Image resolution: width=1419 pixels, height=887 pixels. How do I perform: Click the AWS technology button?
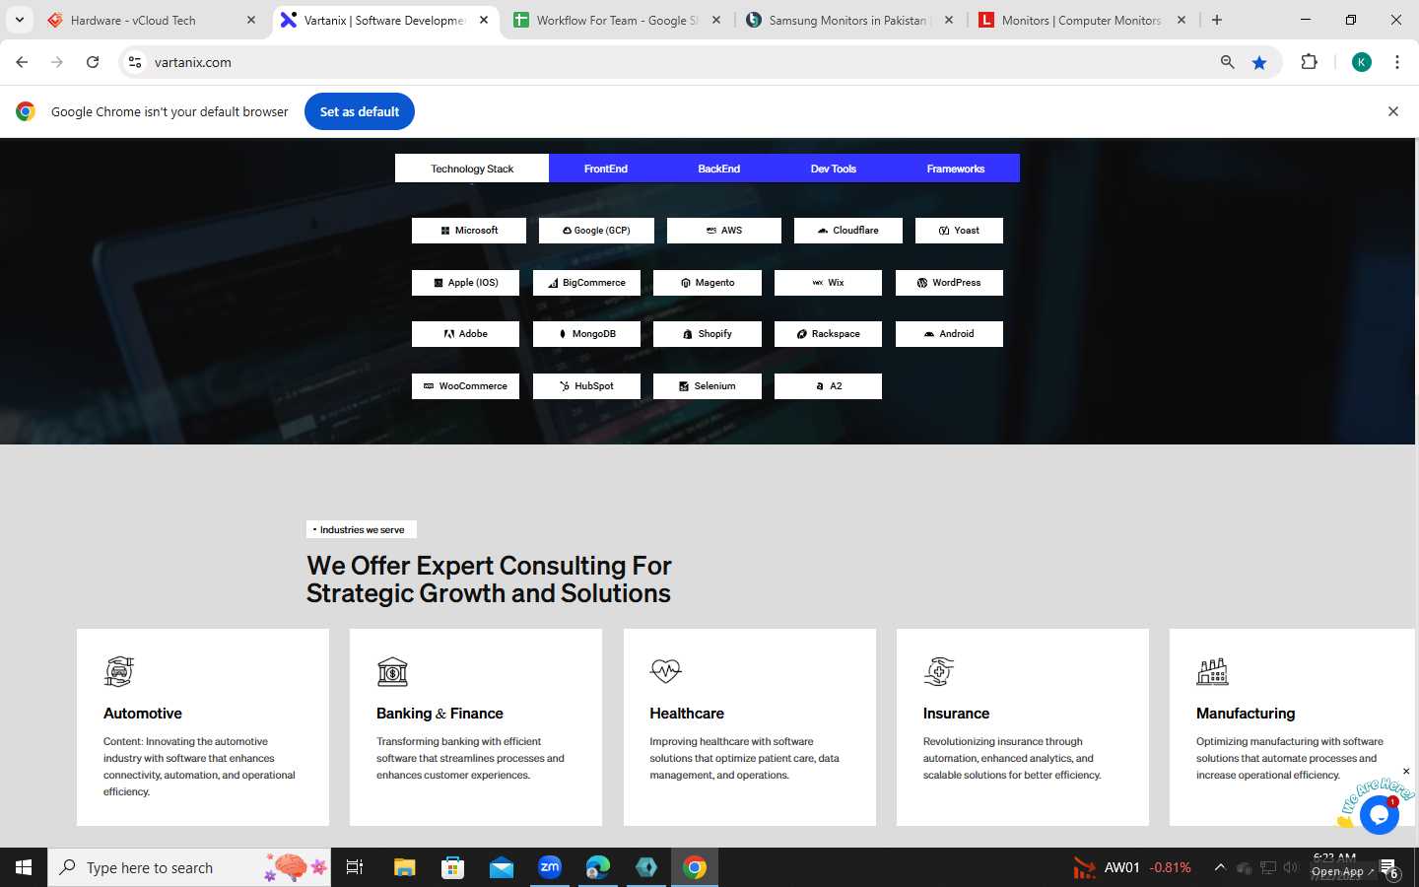click(724, 231)
